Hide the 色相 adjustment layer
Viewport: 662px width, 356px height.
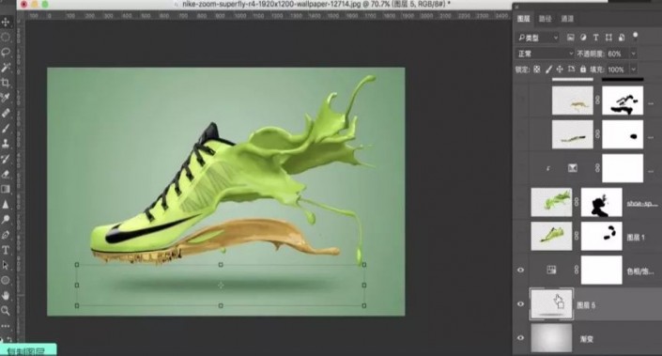coord(520,270)
